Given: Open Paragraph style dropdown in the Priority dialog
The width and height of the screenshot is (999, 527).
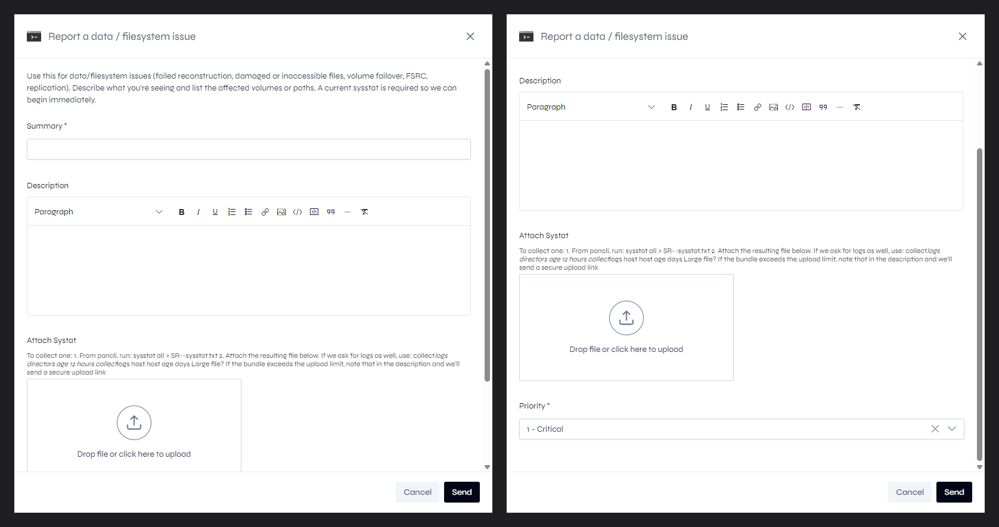Looking at the screenshot, I should pos(591,107).
